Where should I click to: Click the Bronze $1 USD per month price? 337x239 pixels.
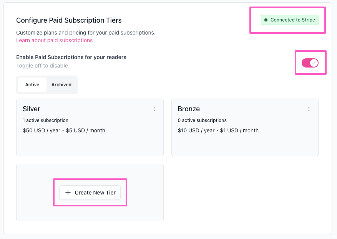tap(239, 130)
